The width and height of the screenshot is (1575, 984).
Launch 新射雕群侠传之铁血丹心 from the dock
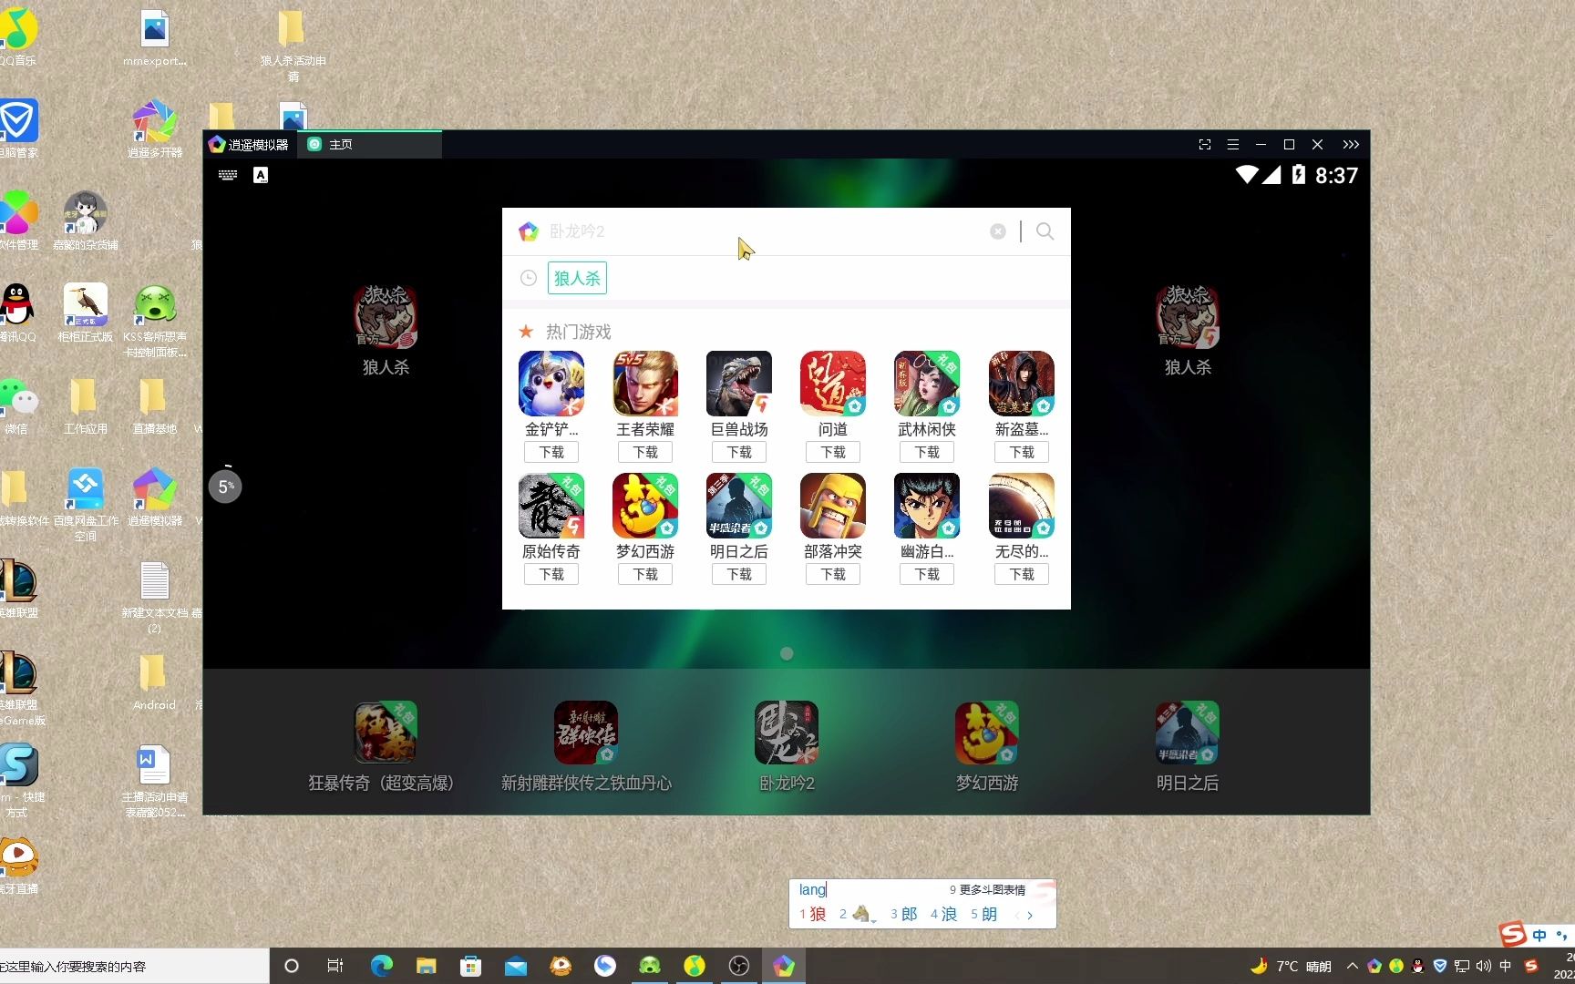tap(586, 733)
